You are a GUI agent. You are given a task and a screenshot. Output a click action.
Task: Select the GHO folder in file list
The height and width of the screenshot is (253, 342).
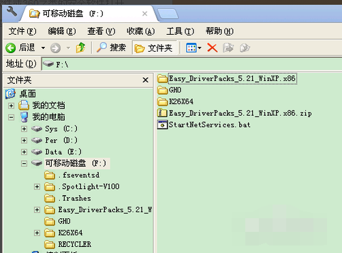[x=169, y=90]
